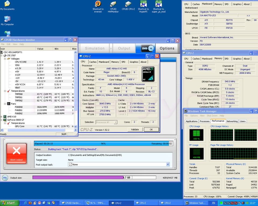The height and width of the screenshot is (206, 258).
Task: Click the EN language bar indicator
Action: pyautogui.click(x=214, y=203)
